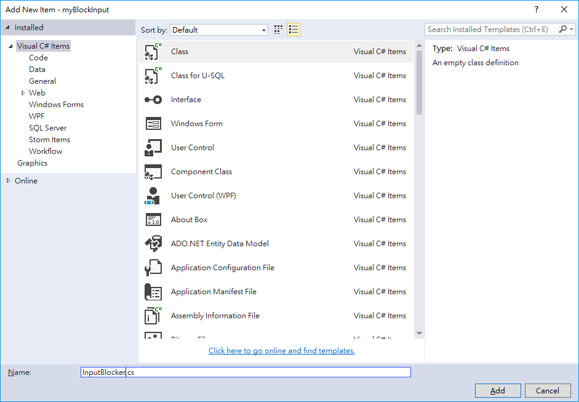Image resolution: width=579 pixels, height=402 pixels.
Task: Select 'Component Class' template name
Action: click(x=201, y=172)
